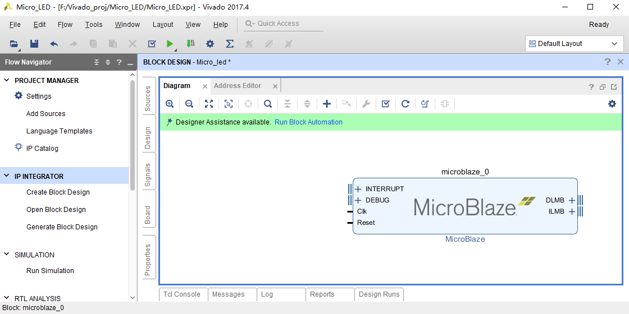
Task: Open Block Design help question mark
Action: click(x=607, y=62)
